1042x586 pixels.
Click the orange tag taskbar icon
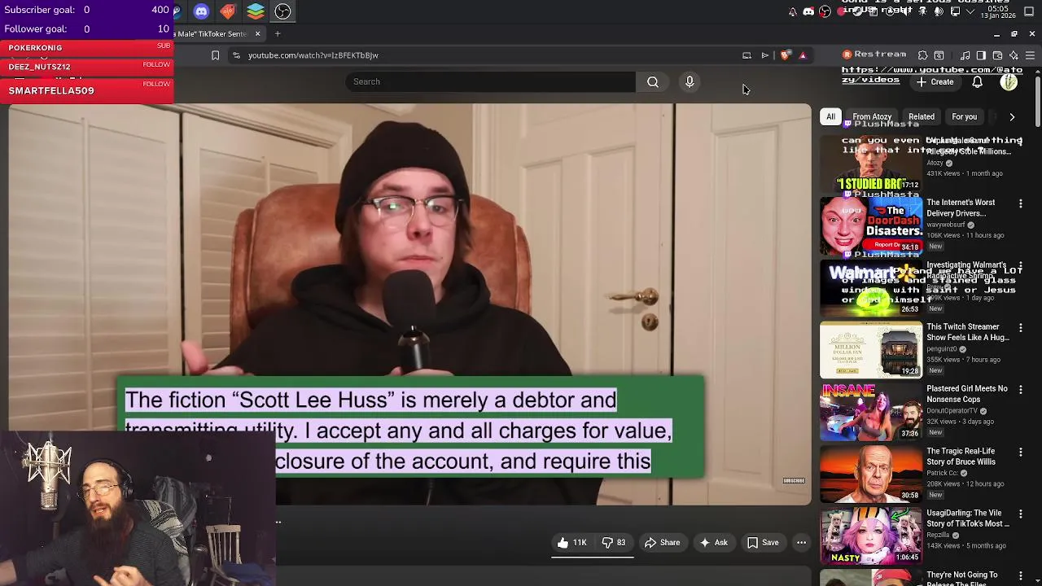(x=228, y=11)
